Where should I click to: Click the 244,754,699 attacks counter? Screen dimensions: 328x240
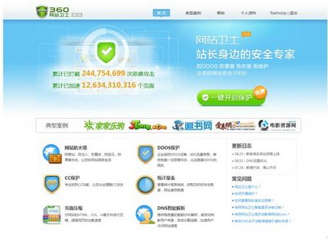tap(103, 73)
